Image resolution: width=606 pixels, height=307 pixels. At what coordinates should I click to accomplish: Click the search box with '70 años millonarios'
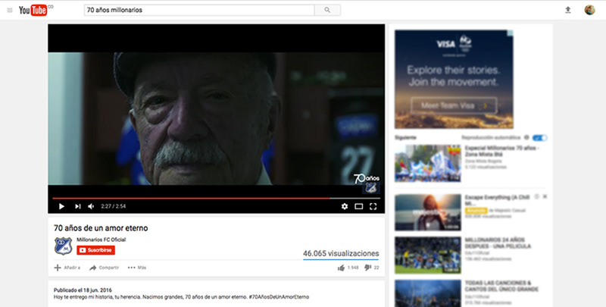[x=199, y=10]
